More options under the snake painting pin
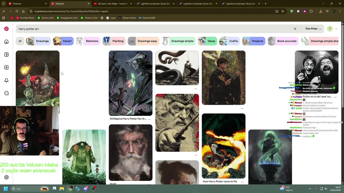 [196, 88]
